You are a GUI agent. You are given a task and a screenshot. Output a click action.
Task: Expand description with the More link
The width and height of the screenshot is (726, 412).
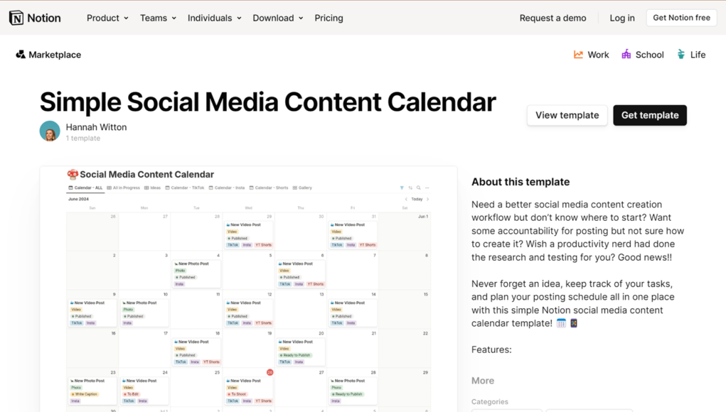pos(482,381)
